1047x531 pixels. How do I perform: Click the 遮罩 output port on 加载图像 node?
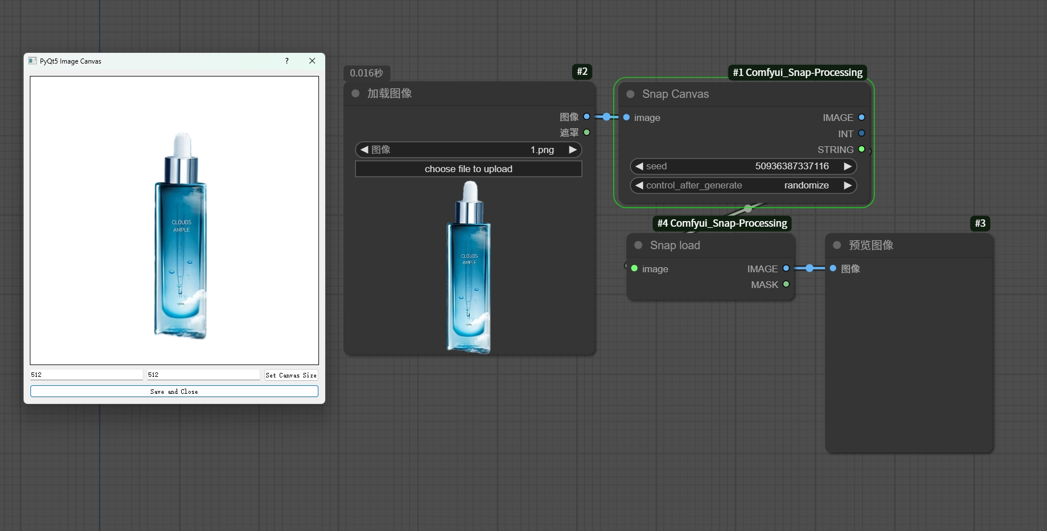[587, 132]
